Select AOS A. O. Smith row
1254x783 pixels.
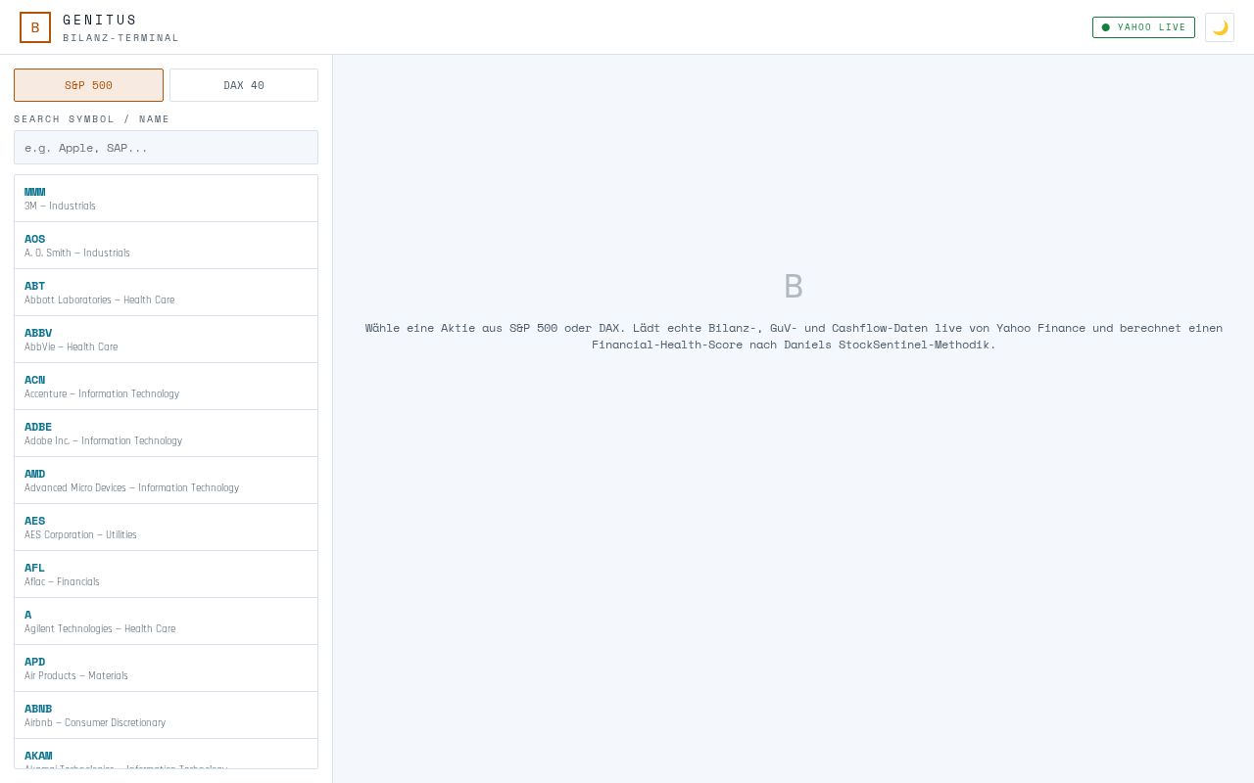pyautogui.click(x=166, y=246)
